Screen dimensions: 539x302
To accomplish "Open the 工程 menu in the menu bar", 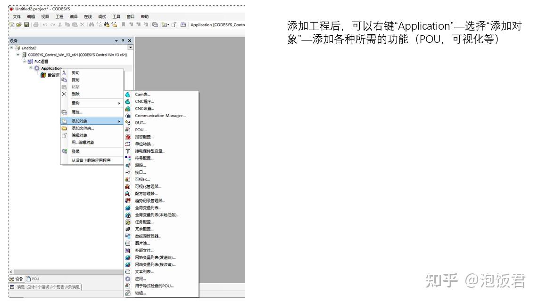I will point(59,16).
